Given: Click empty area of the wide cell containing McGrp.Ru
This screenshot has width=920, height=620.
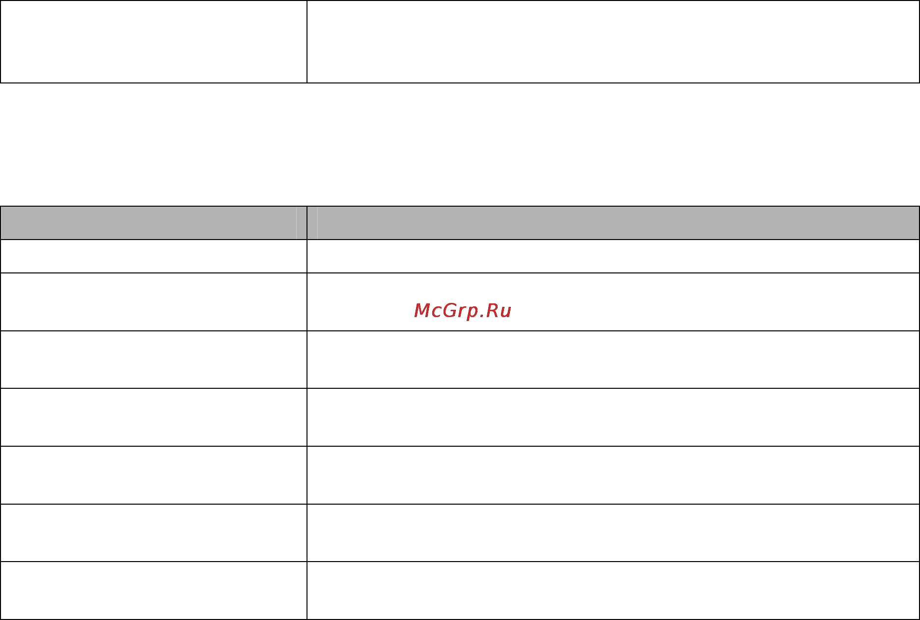Looking at the screenshot, I should pyautogui.click(x=712, y=302).
